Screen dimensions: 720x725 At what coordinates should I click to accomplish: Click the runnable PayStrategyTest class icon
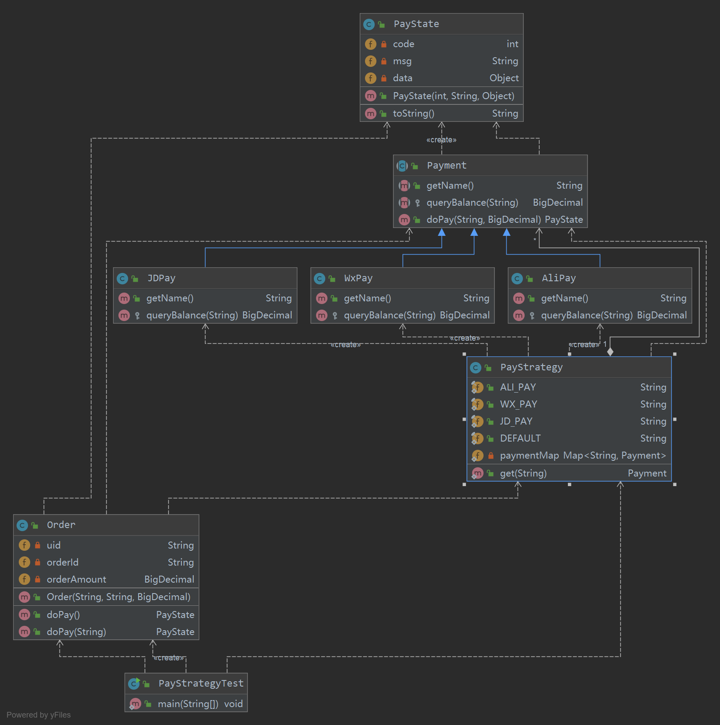(134, 684)
